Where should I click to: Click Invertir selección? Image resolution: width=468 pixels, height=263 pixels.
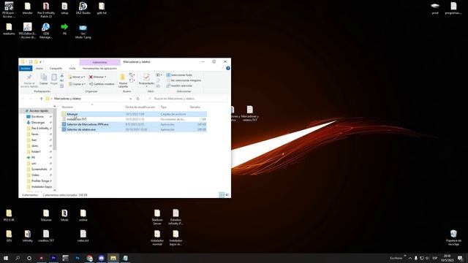179,85
